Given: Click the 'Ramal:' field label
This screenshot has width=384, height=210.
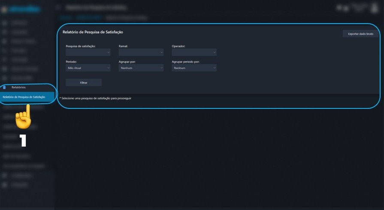Looking at the screenshot, I should pyautogui.click(x=123, y=46).
